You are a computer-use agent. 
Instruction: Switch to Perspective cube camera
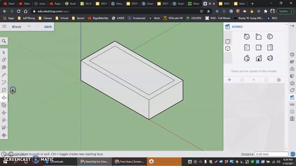228,48
